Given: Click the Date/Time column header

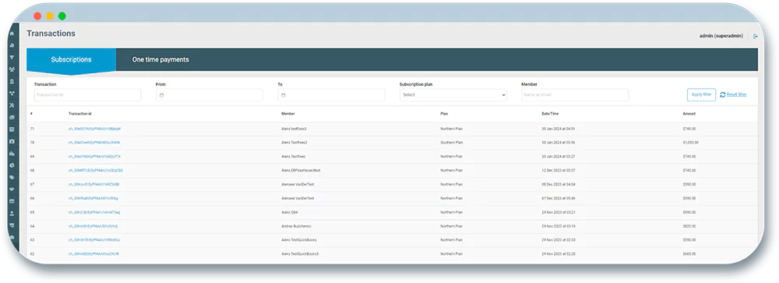Looking at the screenshot, I should point(550,114).
